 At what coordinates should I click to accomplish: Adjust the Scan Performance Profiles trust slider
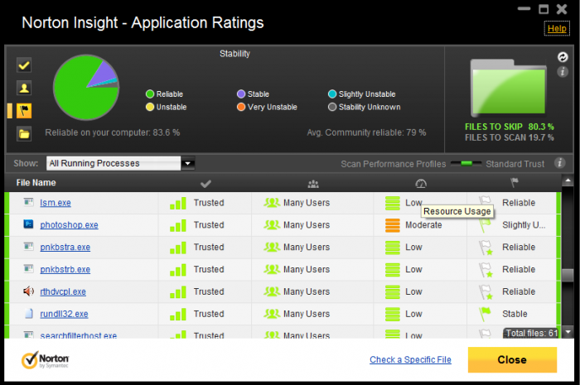coord(466,163)
